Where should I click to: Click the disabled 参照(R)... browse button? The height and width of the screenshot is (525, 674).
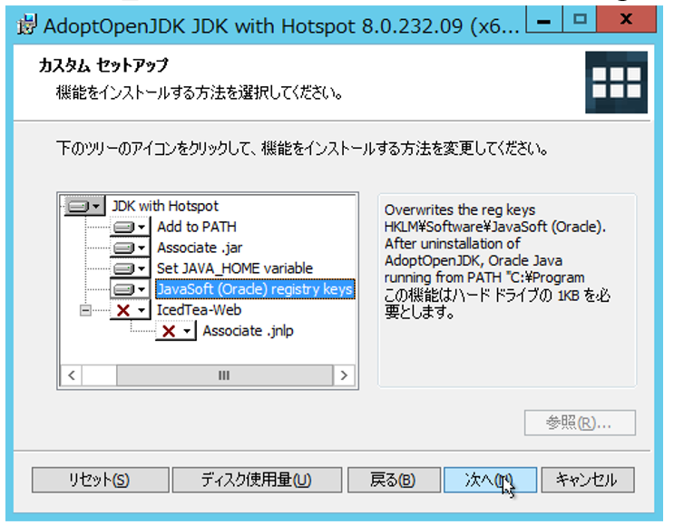[580, 423]
